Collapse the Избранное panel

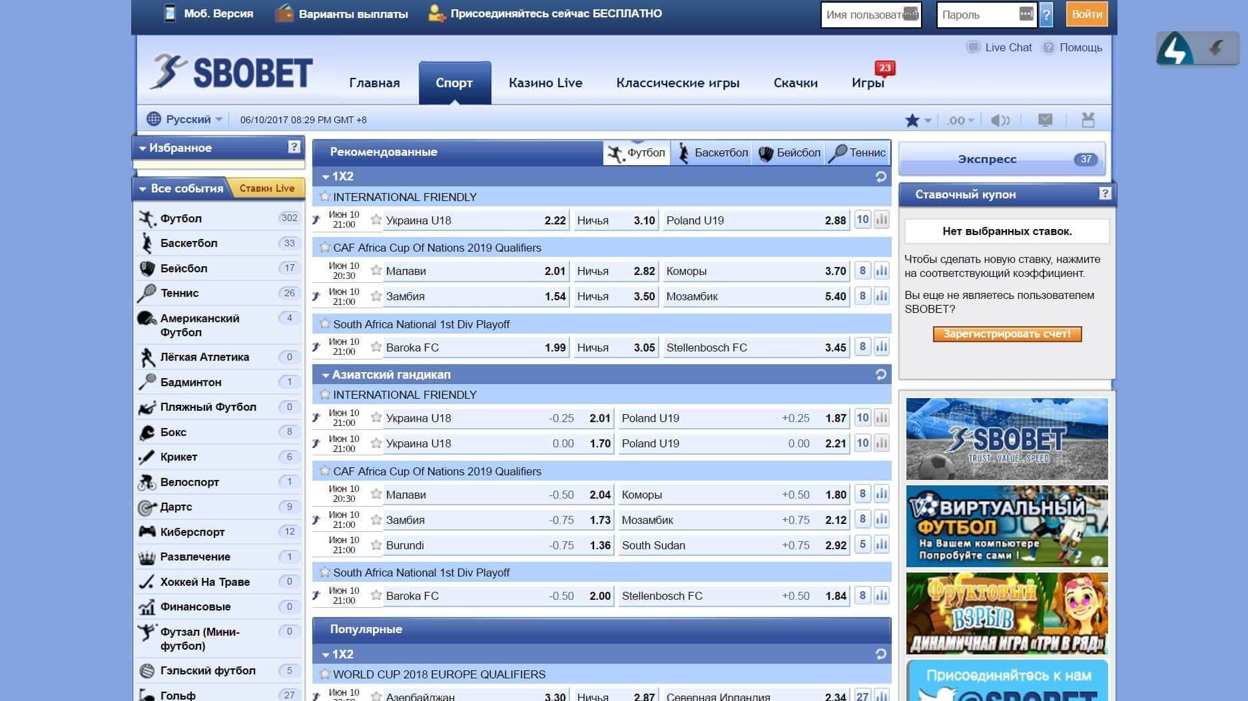pos(143,148)
